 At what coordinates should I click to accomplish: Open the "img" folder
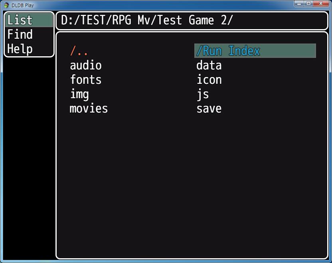(x=79, y=94)
